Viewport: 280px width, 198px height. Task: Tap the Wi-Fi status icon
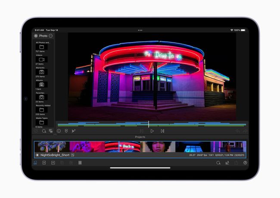point(232,30)
